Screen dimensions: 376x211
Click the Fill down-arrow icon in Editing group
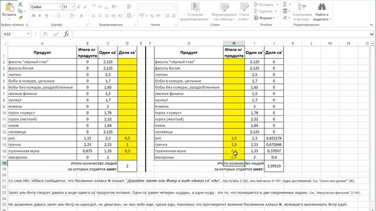[285, 11]
